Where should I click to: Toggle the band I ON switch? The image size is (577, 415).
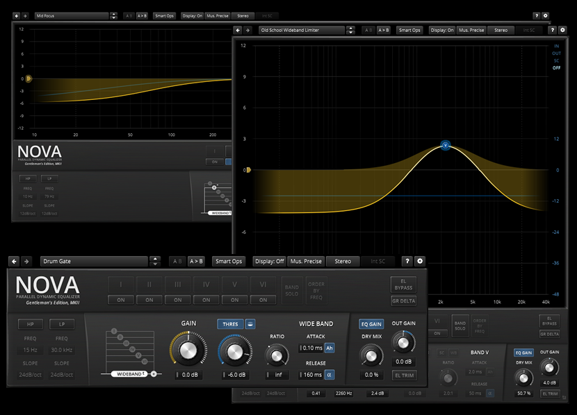point(120,300)
